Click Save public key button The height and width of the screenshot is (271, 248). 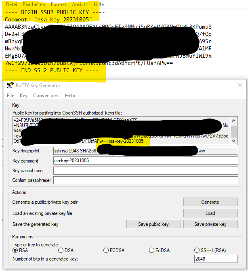pyautogui.click(x=153, y=224)
